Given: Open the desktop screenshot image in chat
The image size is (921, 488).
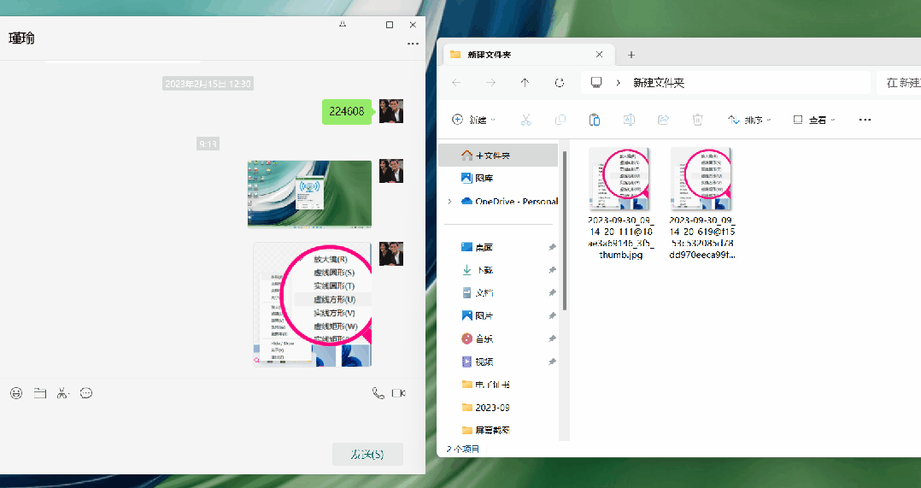Looking at the screenshot, I should point(309,194).
